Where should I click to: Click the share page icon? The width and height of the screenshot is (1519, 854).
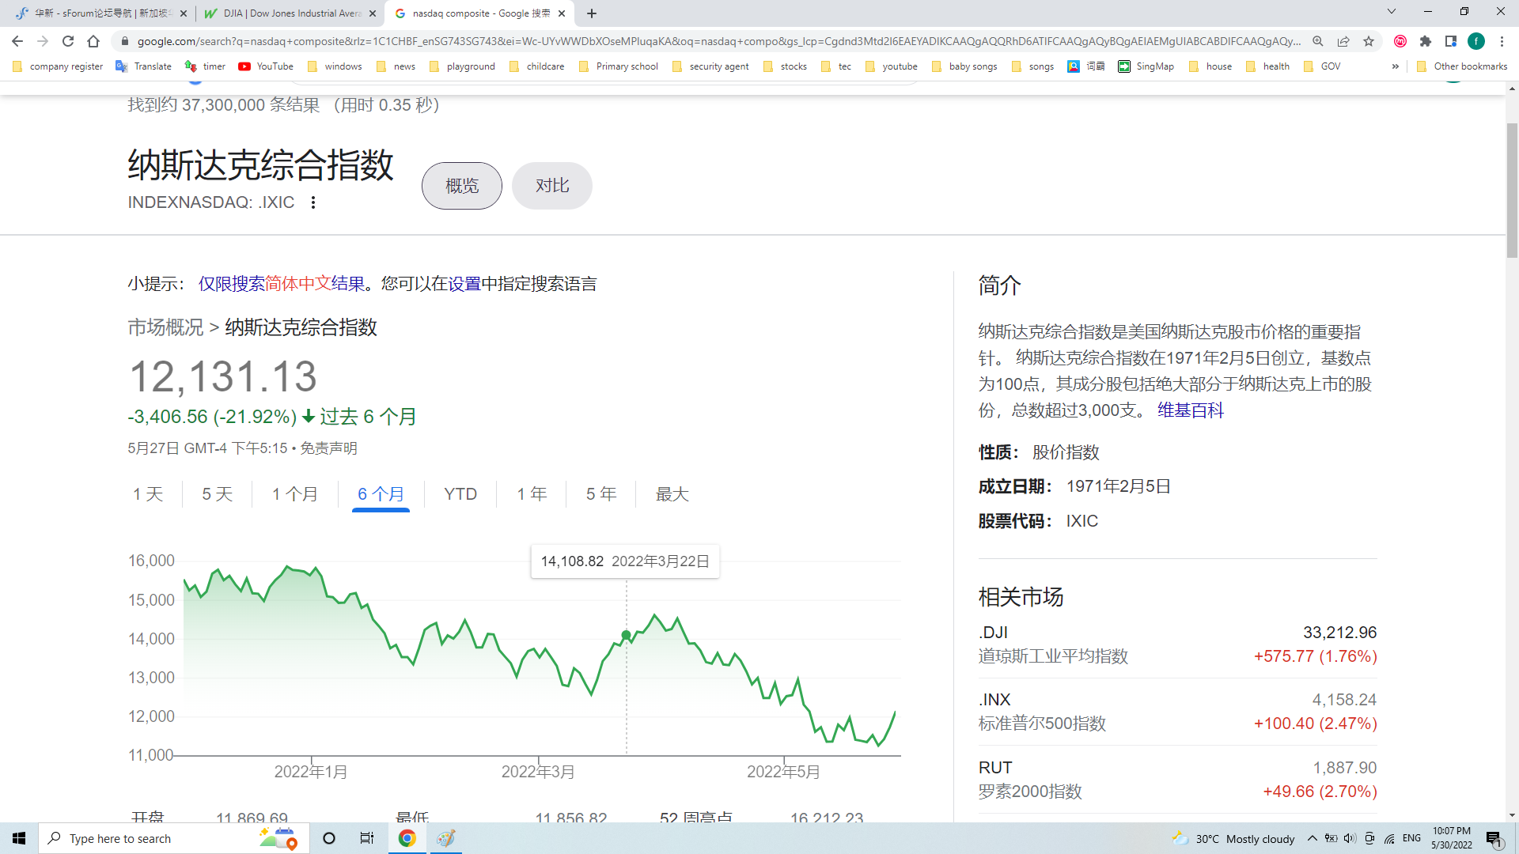[1343, 41]
